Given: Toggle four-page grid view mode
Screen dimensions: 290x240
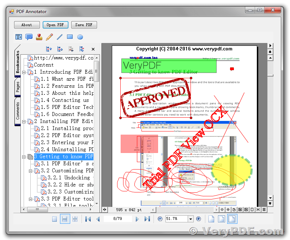Looking at the screenshot, I should click(x=75, y=219).
